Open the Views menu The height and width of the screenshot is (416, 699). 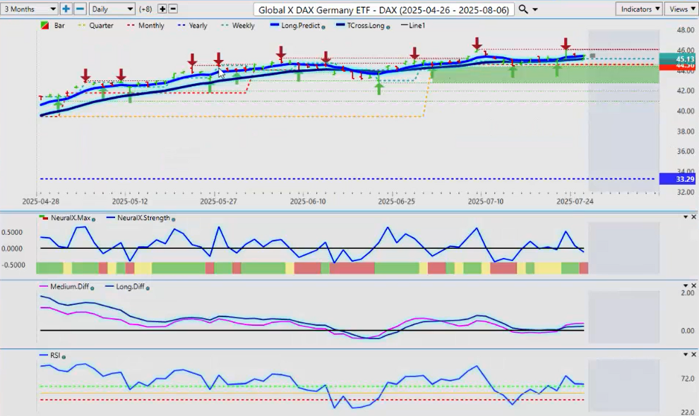(x=681, y=9)
